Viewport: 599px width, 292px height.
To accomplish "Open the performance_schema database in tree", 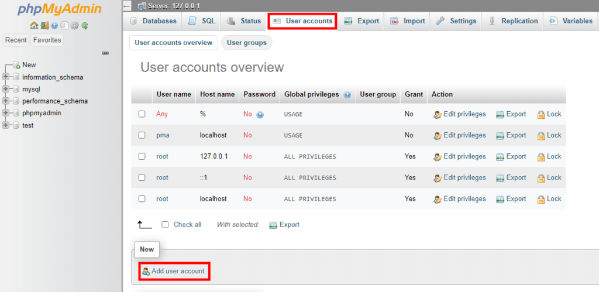I will click(55, 101).
